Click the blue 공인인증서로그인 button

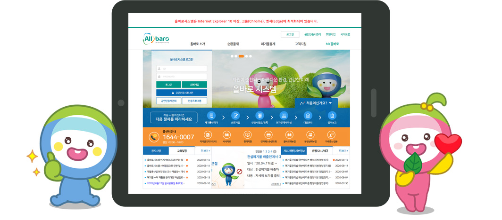[182, 93]
